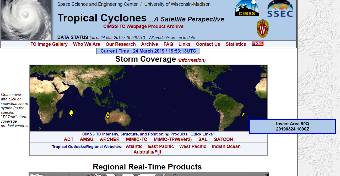
Task: Click the University of Wisconsin crest
Action: pyautogui.click(x=262, y=29)
